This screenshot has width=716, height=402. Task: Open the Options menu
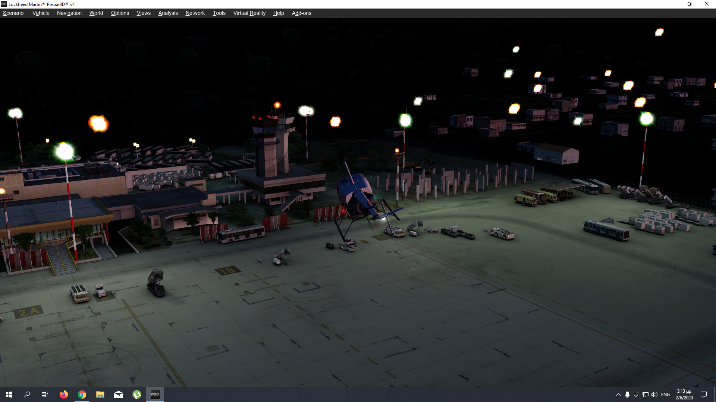tap(120, 13)
